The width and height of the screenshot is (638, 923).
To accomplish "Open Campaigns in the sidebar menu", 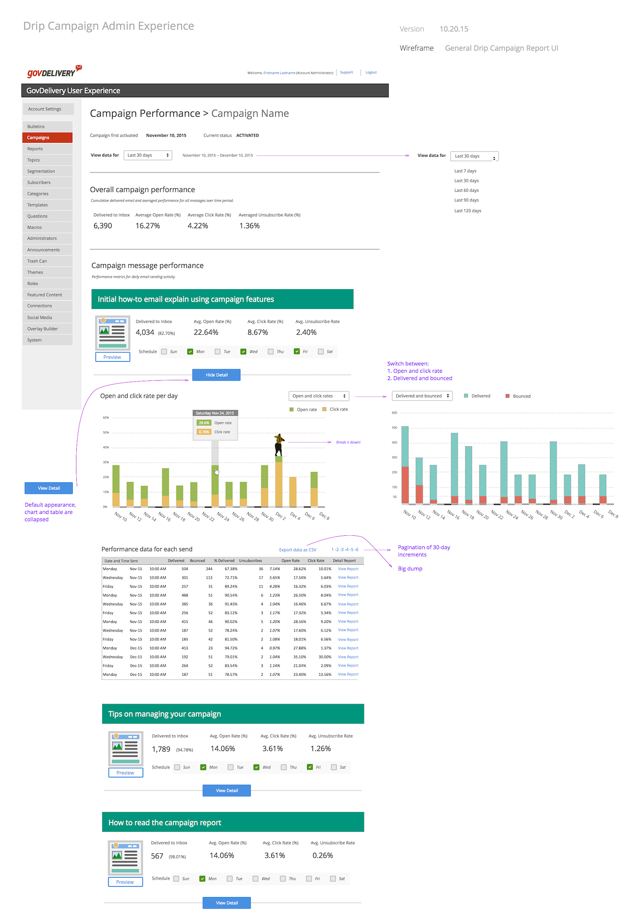I will coord(47,138).
